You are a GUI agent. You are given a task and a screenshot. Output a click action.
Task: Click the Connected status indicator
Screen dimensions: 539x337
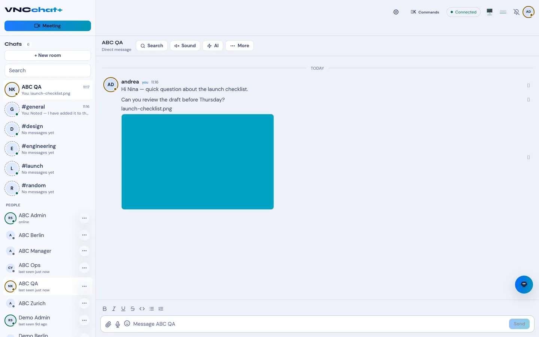(x=463, y=12)
